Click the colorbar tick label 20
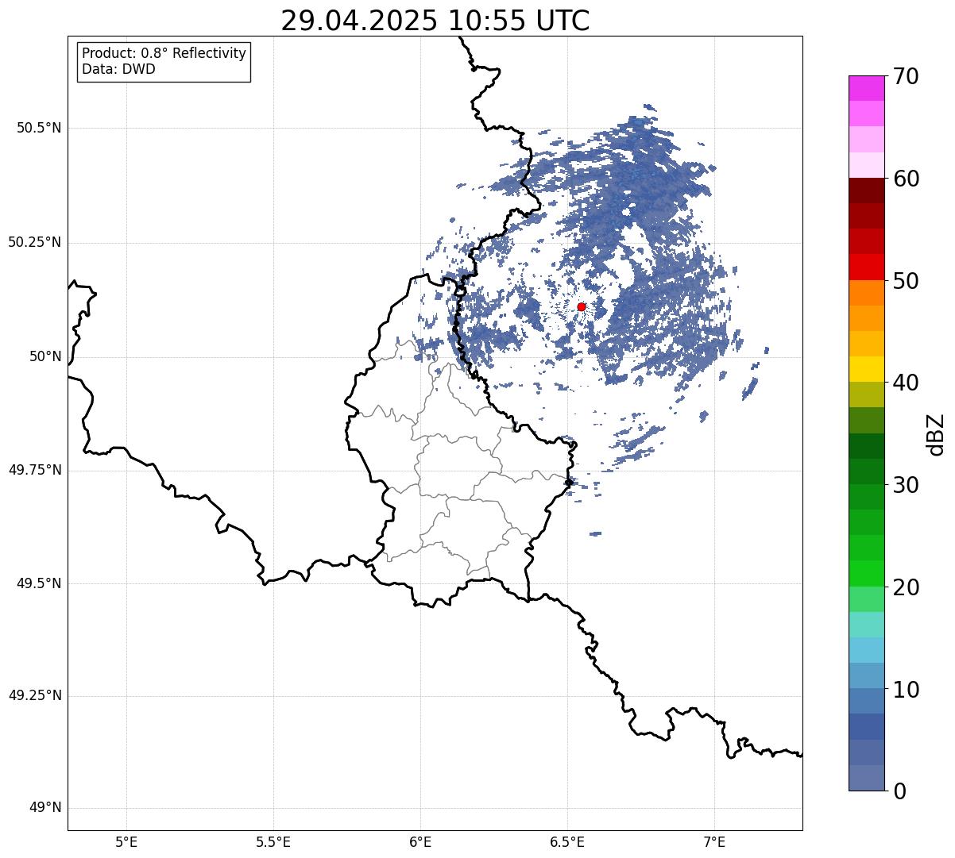Viewport: 955px width, 858px height. pos(907,587)
